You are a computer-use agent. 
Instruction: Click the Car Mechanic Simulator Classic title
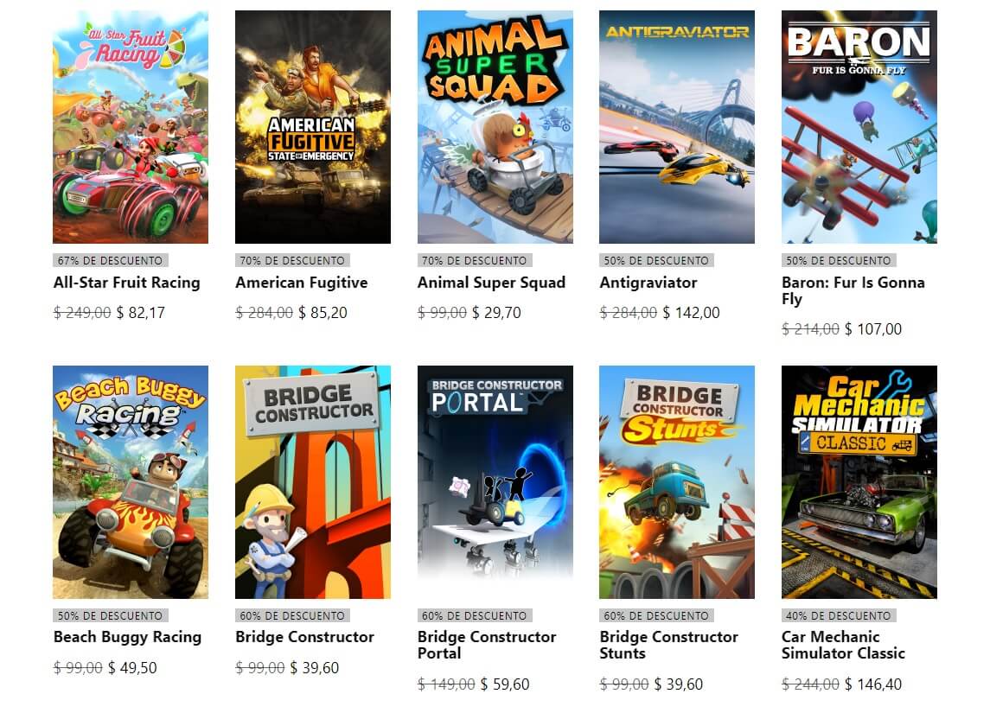pos(844,646)
